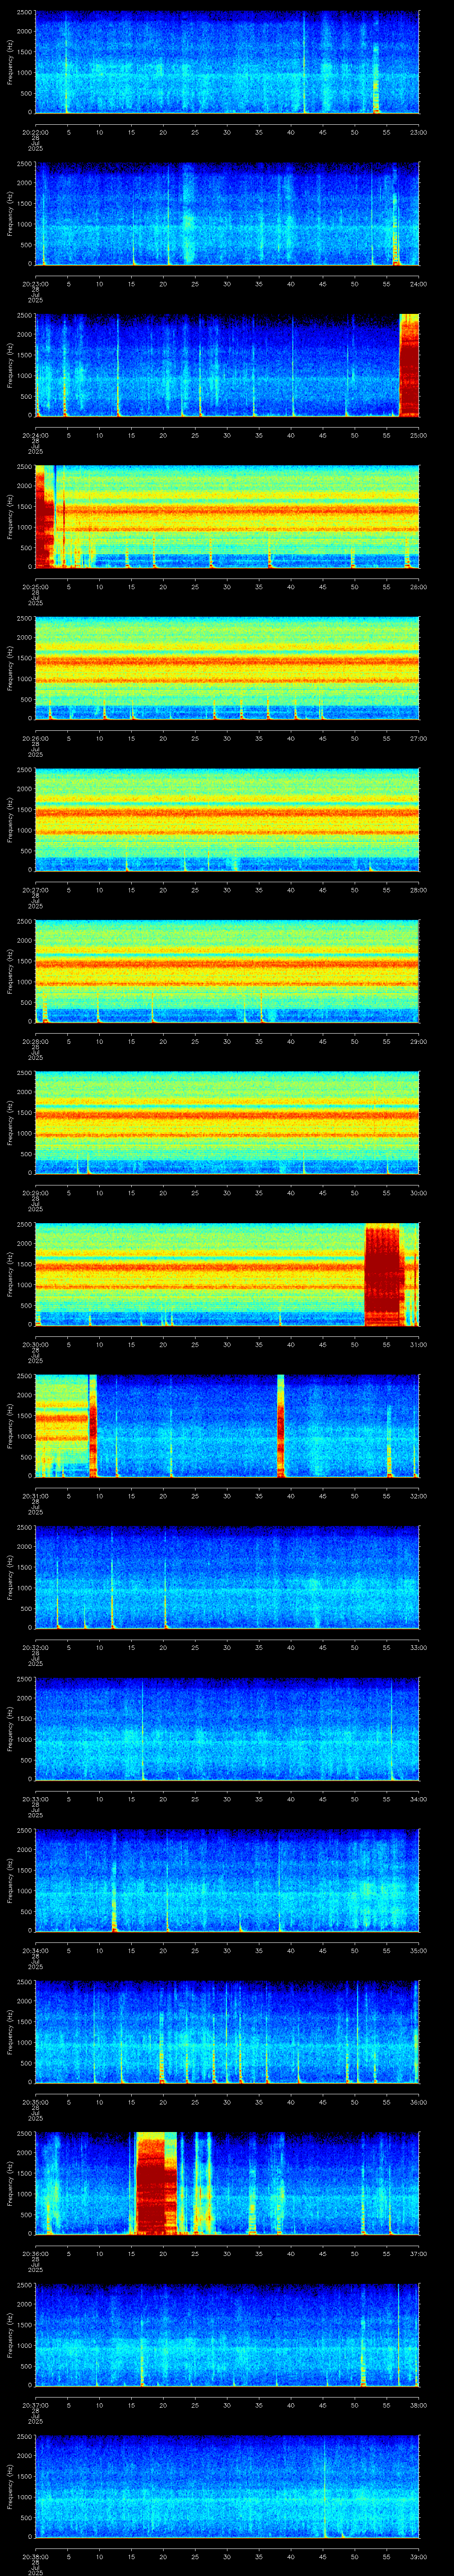
Task: Click the Frequency (Hz) axis label of the 20:22:00 spectrogram
Action: (x=10, y=63)
